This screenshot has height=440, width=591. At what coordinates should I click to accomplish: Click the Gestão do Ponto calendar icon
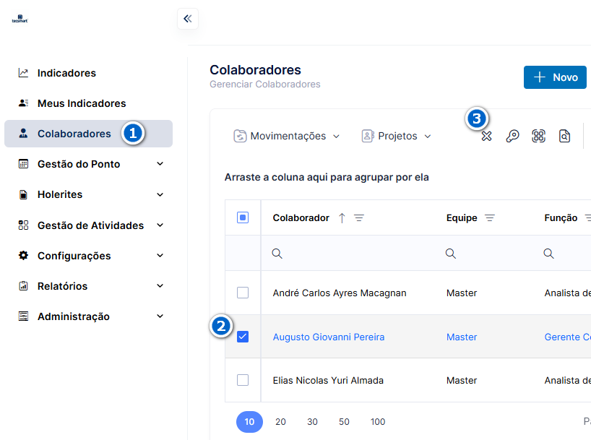(23, 164)
